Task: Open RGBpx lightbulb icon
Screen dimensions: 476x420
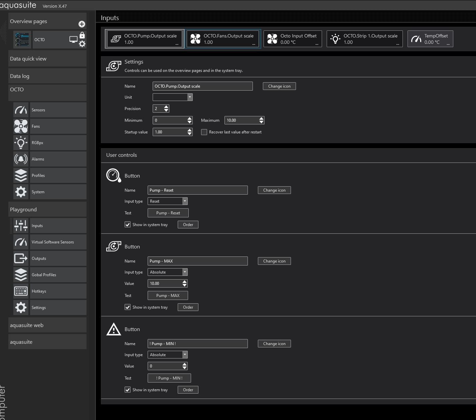Action: [21, 143]
